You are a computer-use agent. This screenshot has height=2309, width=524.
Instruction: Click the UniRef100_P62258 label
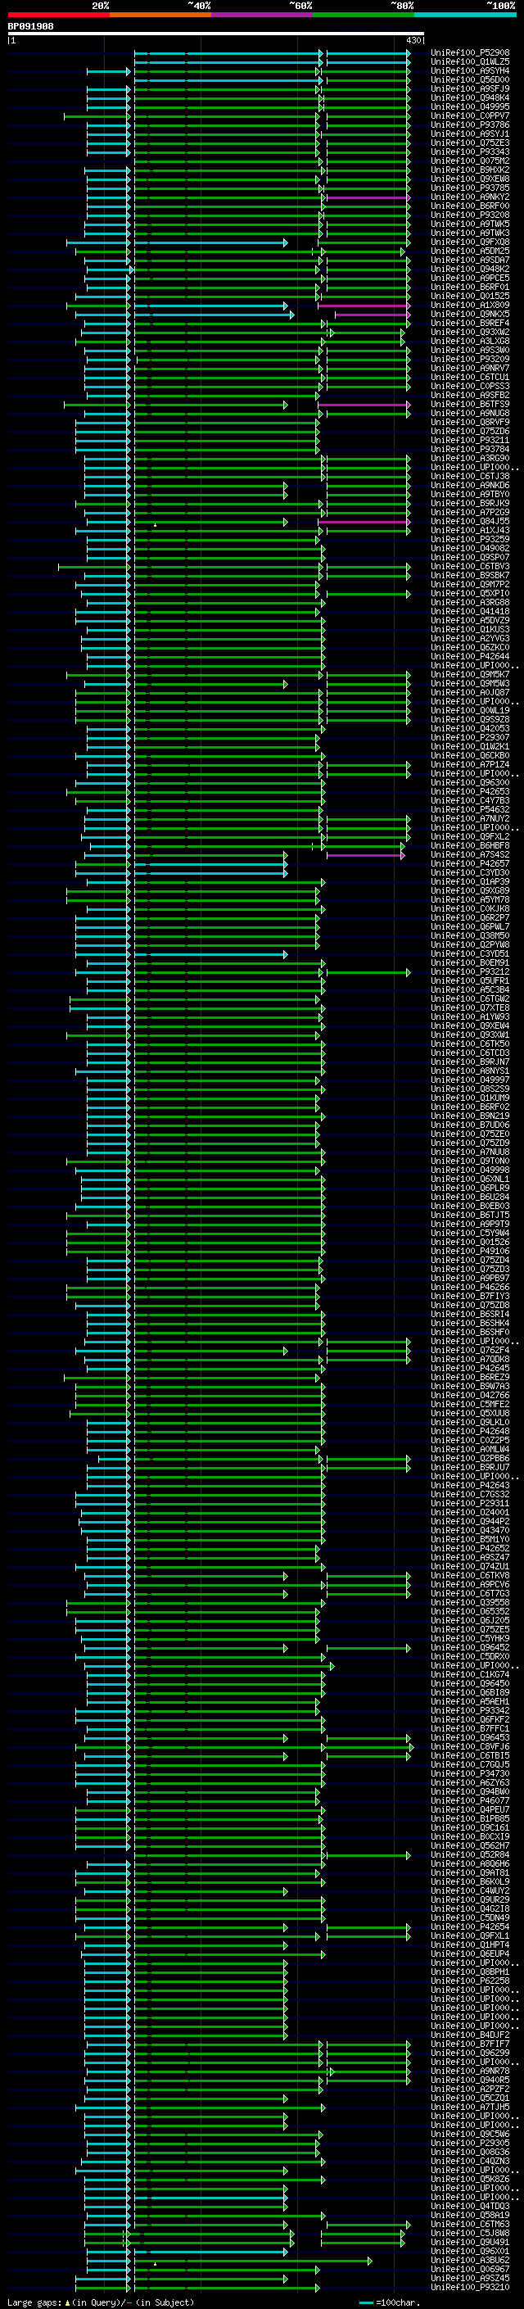470,1980
